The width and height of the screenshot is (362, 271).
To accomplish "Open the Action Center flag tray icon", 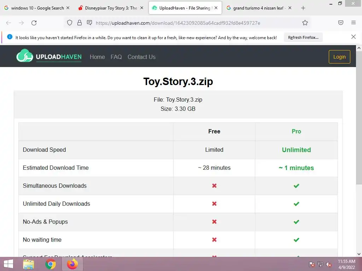I will coord(311,264).
